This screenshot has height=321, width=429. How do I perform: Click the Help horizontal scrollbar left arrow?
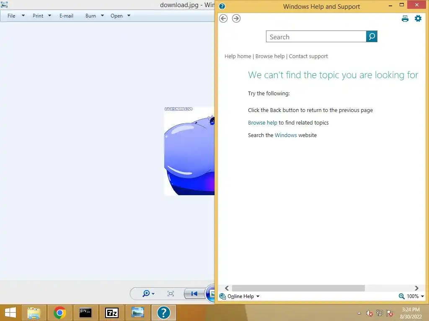pos(227,288)
